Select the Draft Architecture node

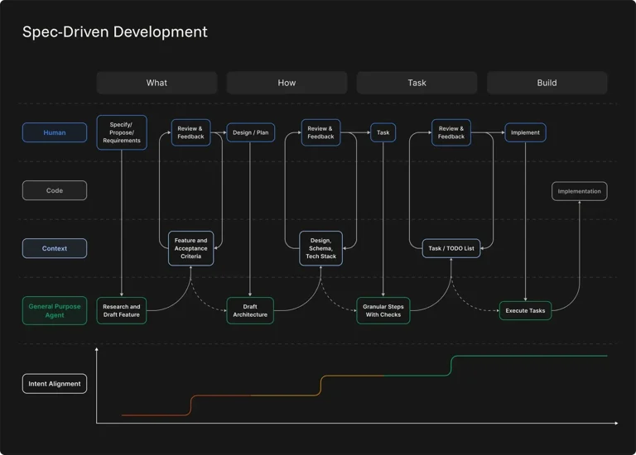[250, 311]
